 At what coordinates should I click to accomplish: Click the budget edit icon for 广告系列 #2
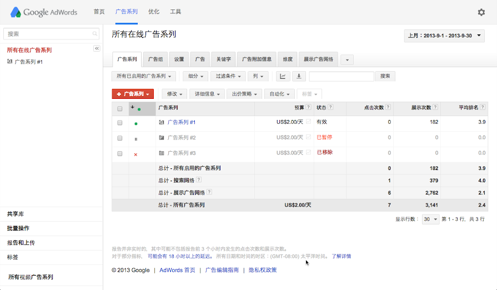pos(308,137)
